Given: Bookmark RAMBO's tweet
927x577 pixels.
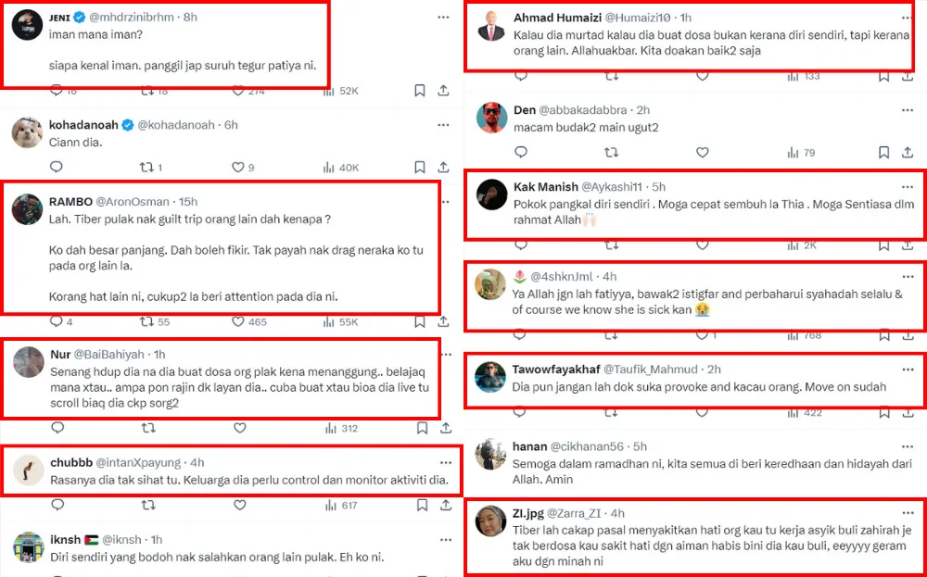Looking at the screenshot, I should [419, 322].
